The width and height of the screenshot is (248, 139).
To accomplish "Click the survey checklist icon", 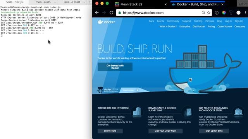I will tap(188, 112).
